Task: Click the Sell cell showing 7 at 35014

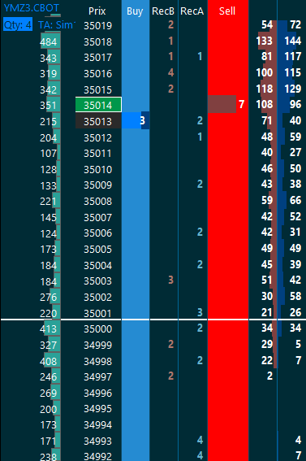Action: (x=227, y=104)
